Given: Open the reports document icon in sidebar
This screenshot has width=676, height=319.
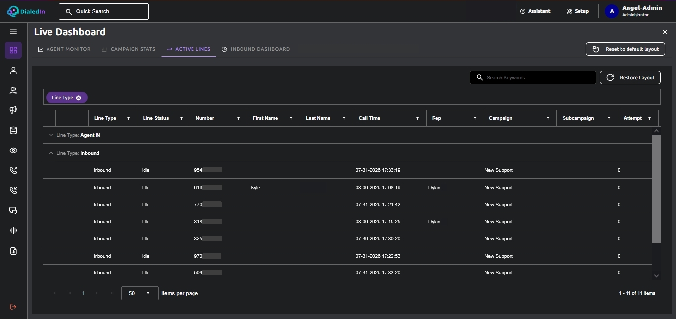Looking at the screenshot, I should (x=13, y=251).
